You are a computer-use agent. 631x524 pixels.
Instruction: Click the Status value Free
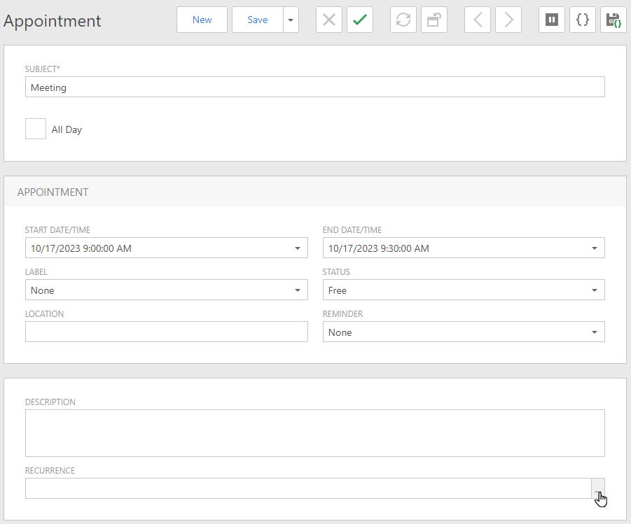coord(338,290)
